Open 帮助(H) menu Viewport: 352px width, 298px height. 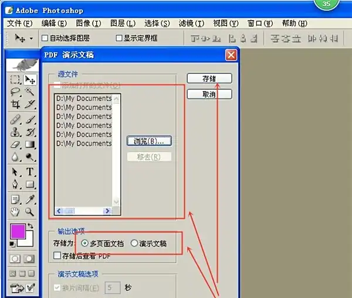point(295,23)
